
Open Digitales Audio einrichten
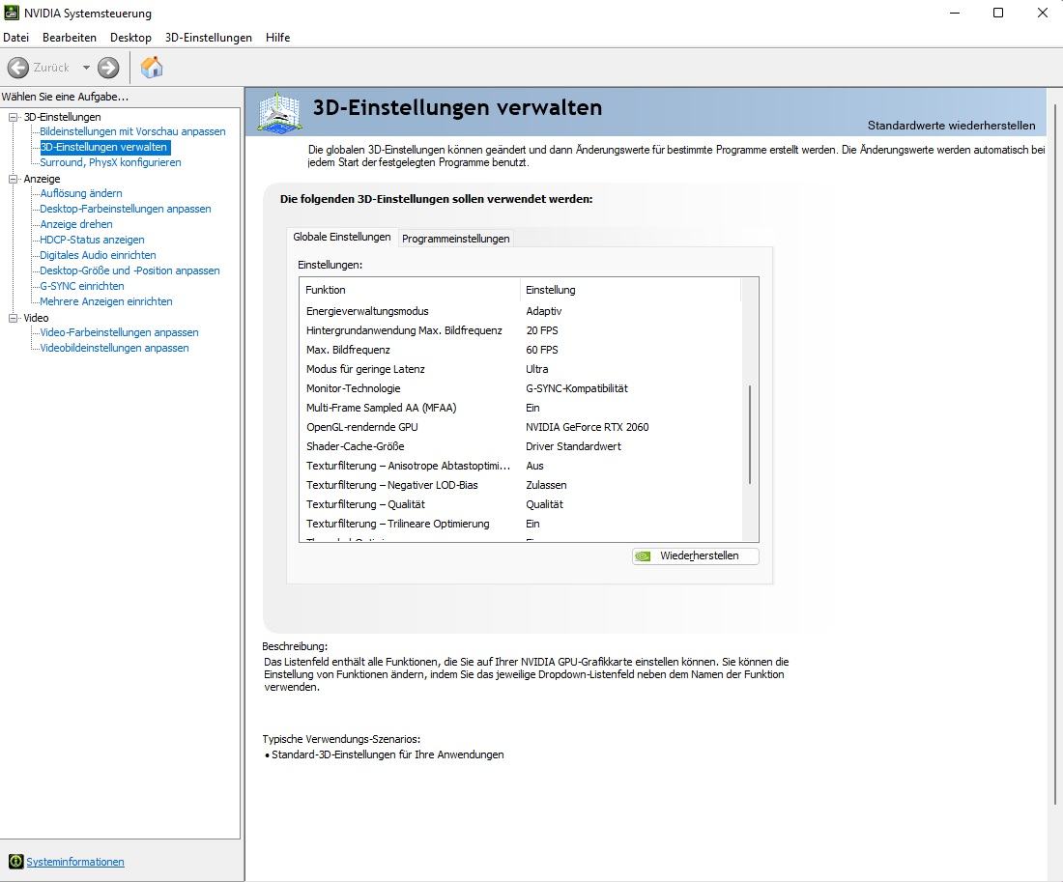point(98,255)
